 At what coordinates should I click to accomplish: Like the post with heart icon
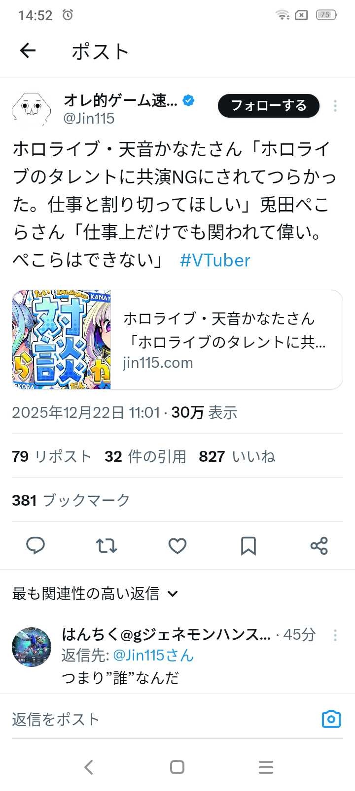tap(177, 546)
